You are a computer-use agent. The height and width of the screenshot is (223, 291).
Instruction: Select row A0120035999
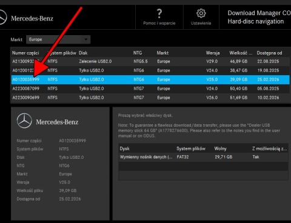(x=150, y=79)
